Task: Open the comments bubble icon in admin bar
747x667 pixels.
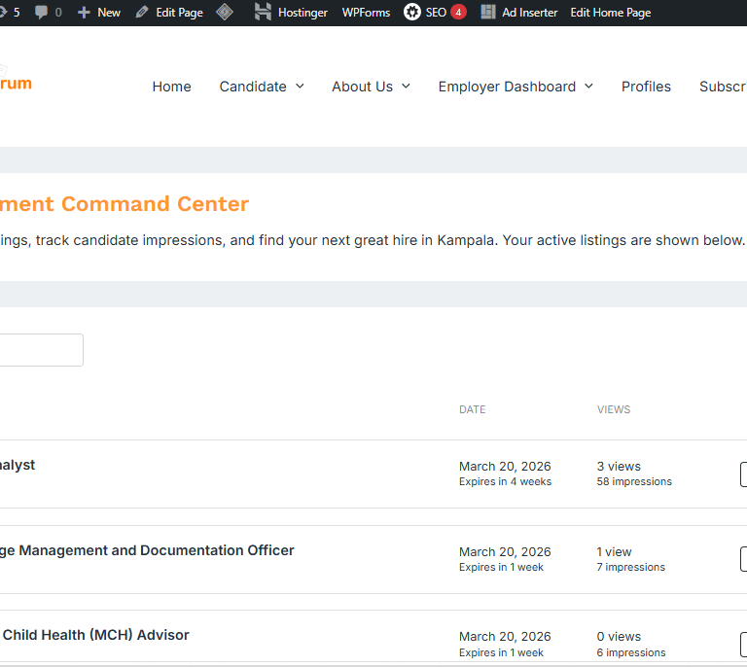Action: pyautogui.click(x=42, y=13)
